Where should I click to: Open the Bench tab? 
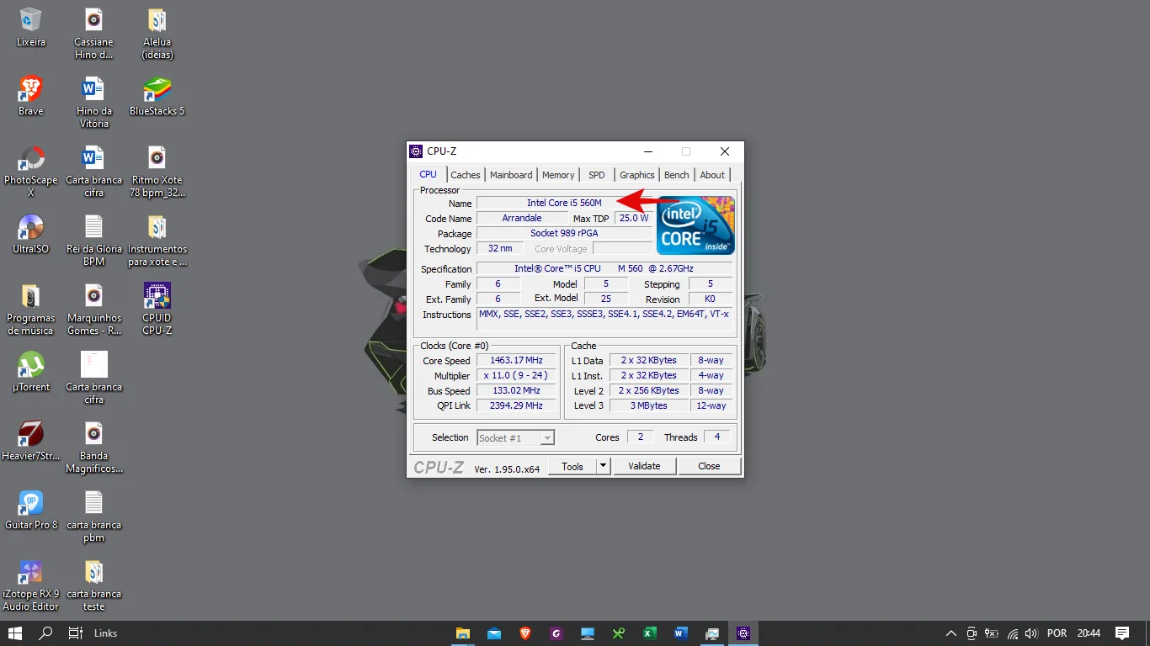[677, 175]
